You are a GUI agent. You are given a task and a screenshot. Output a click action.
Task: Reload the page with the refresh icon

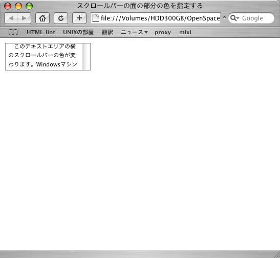[61, 18]
